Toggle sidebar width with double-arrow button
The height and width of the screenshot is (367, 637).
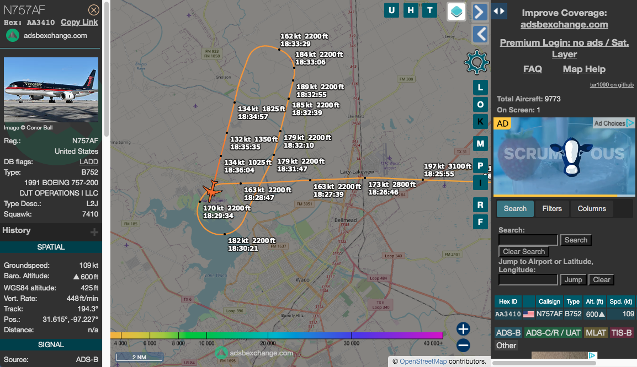[499, 11]
